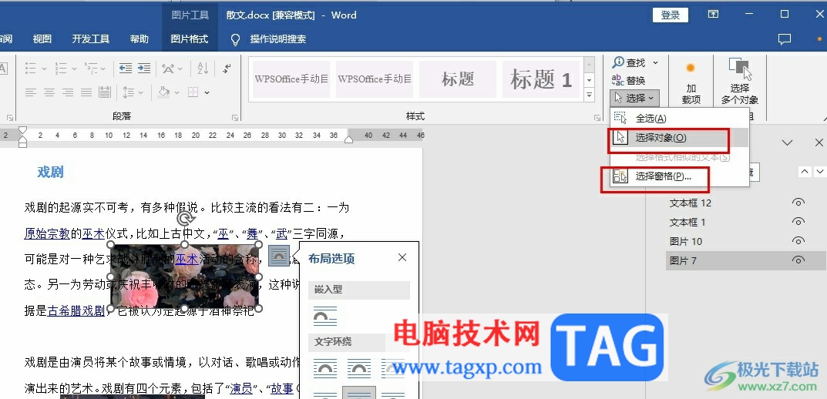Screen dimensions: 827x399
Task: Click the A-Z sort icon
Action: tap(203, 68)
